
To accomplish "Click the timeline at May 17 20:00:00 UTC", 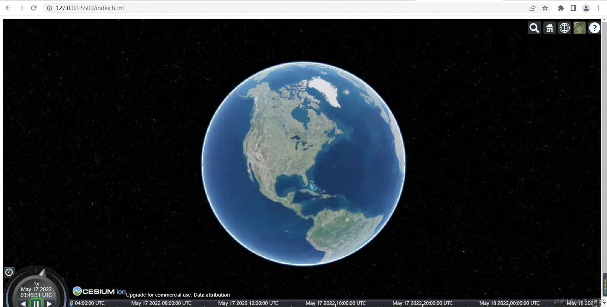I will [x=422, y=303].
